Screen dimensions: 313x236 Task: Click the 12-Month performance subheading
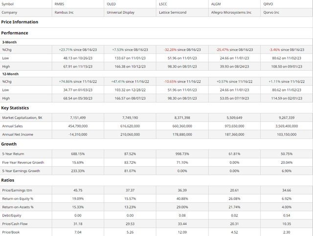coord(11,74)
